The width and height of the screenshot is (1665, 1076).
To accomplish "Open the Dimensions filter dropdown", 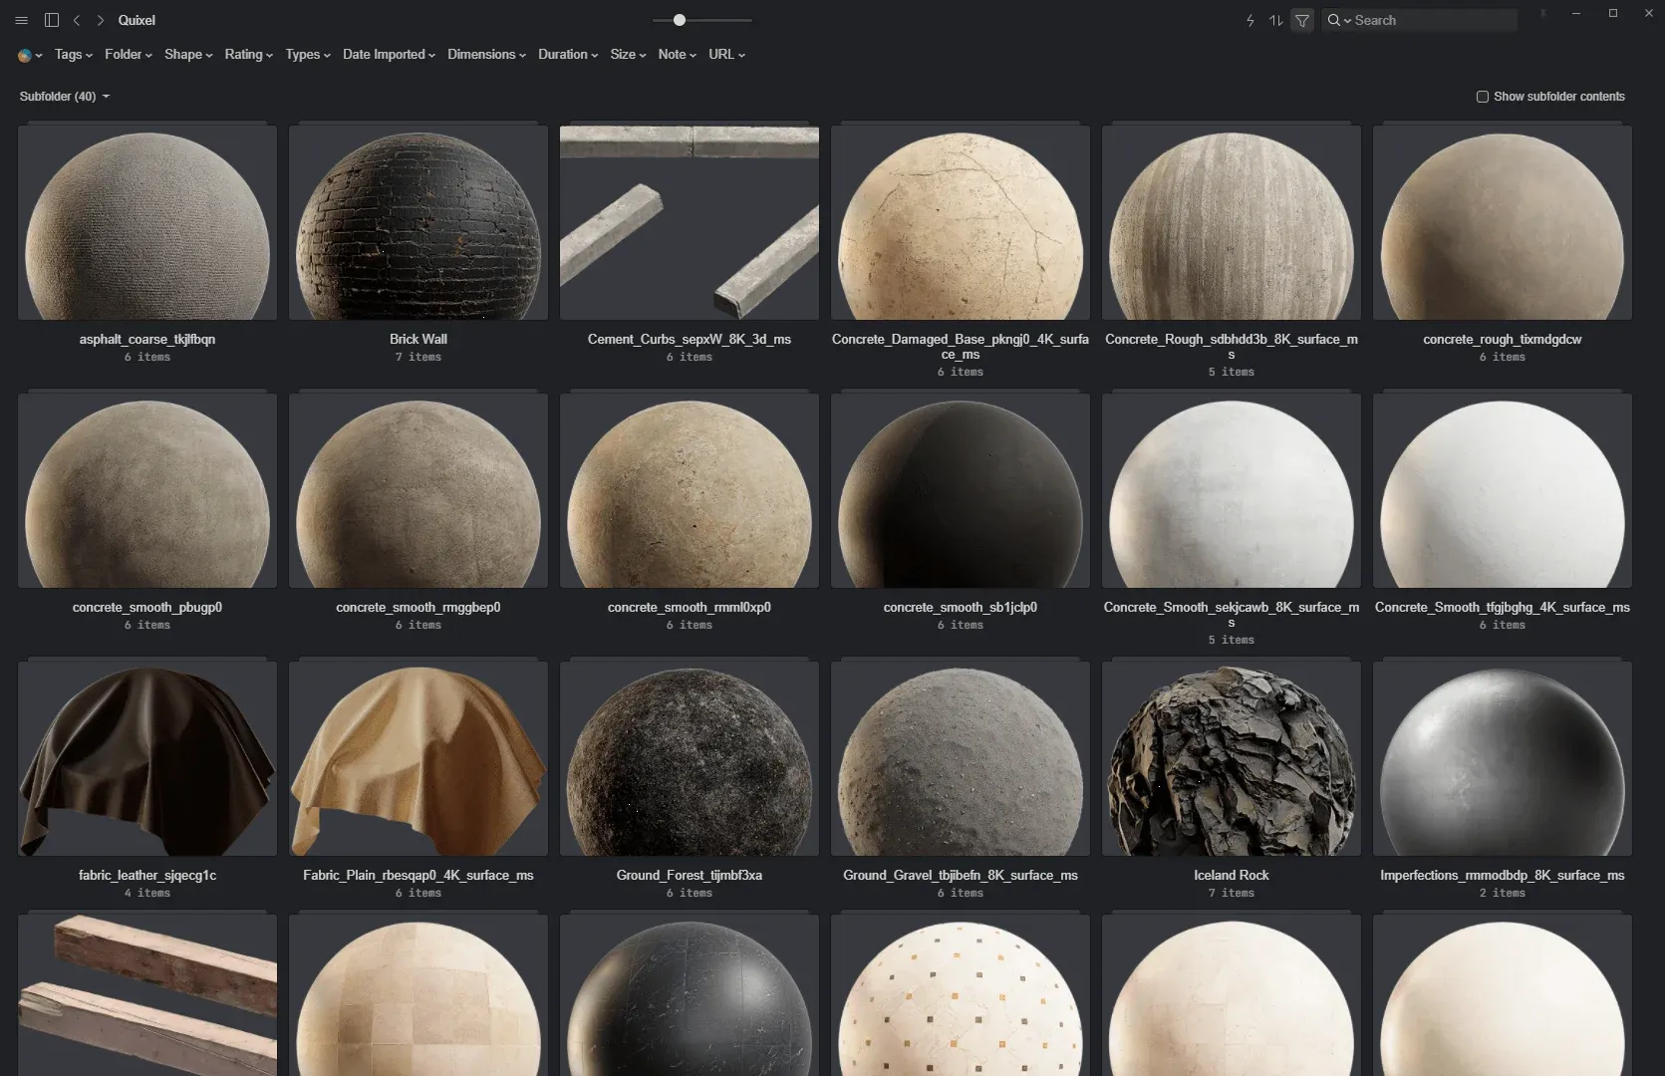I will click(x=486, y=55).
